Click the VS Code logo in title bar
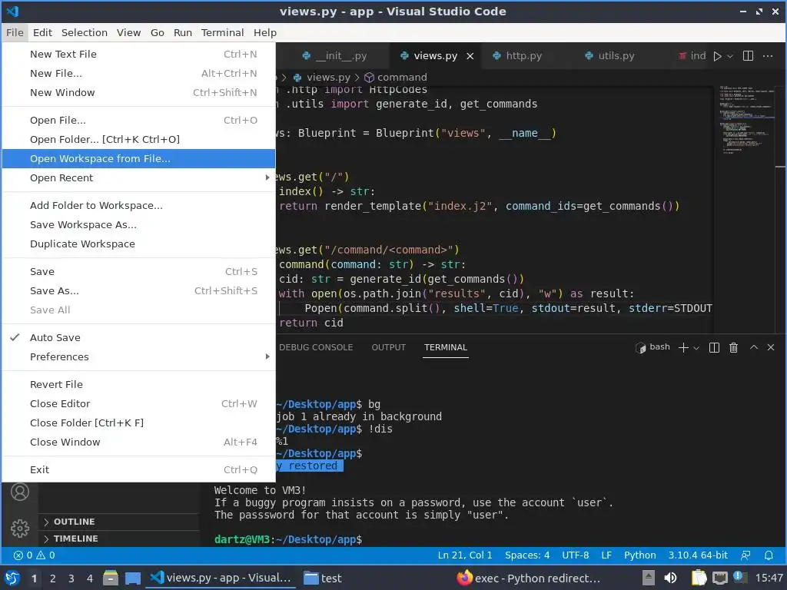Viewport: 787px width, 590px height. (x=12, y=12)
